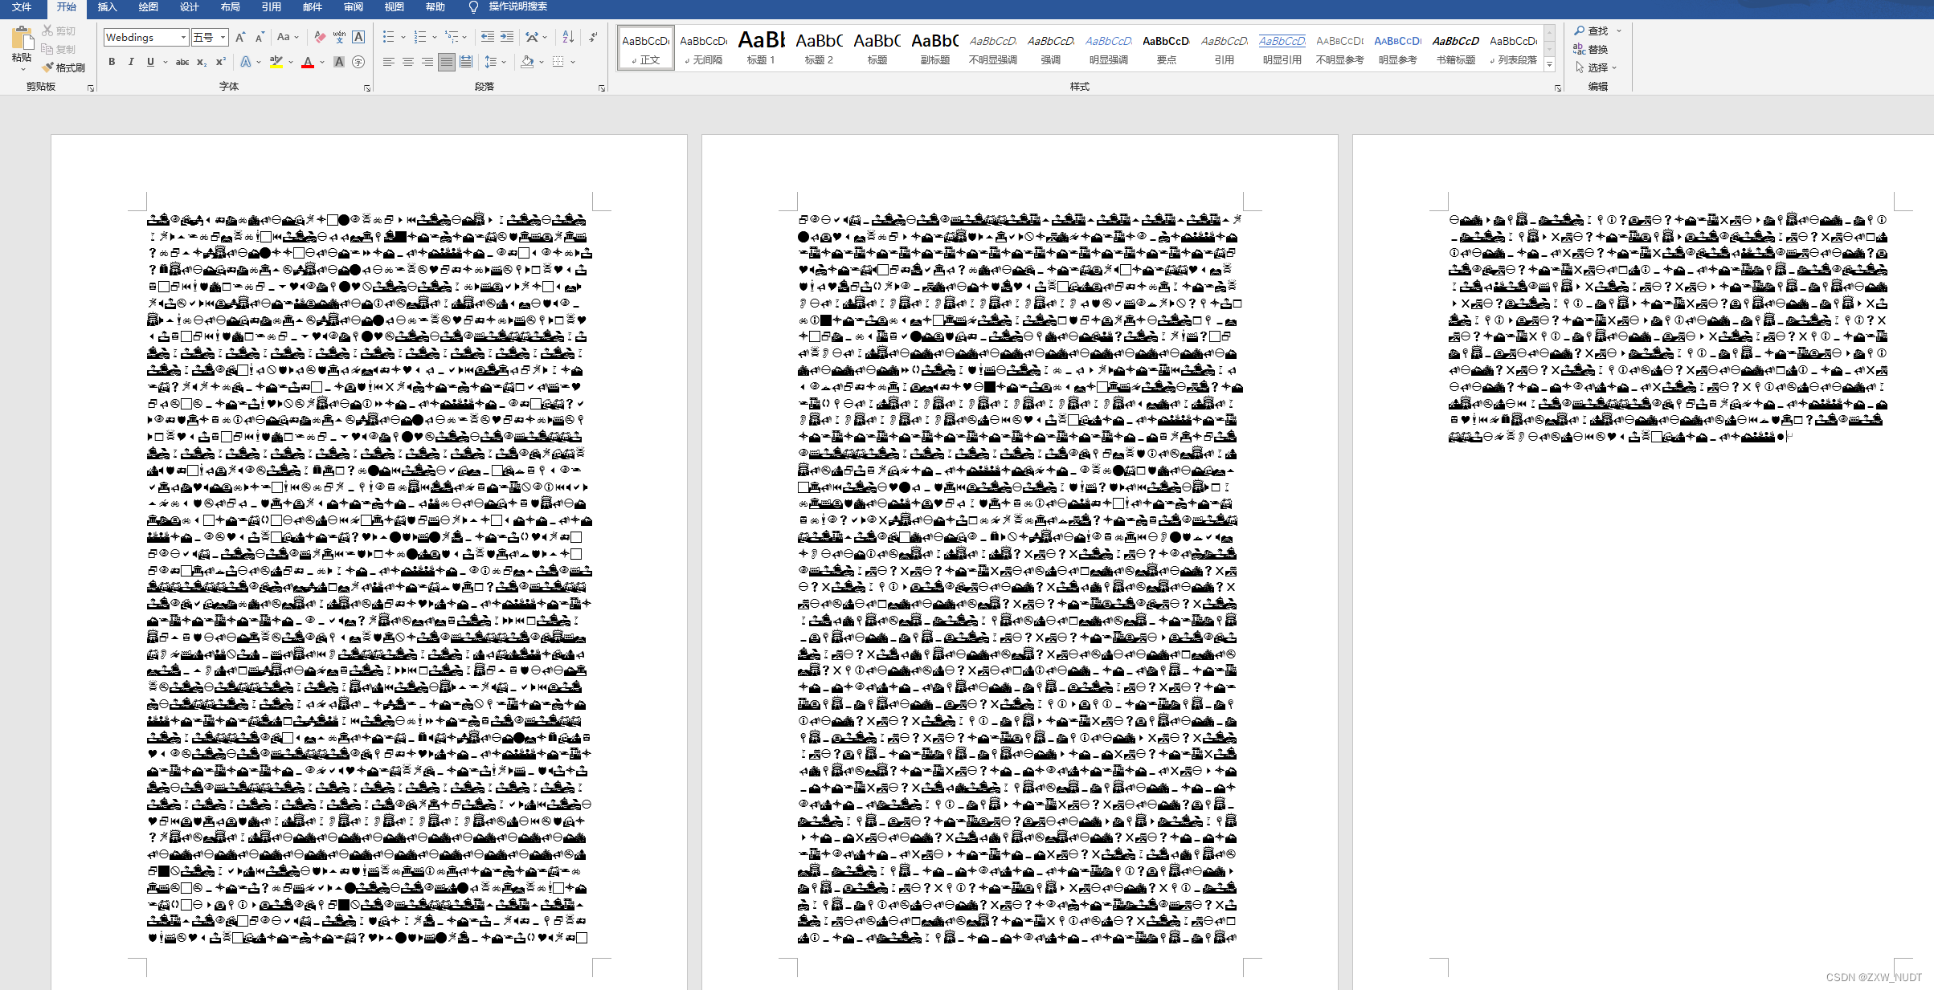Click the Clear Formatting eraser icon
The width and height of the screenshot is (1934, 990).
(320, 37)
